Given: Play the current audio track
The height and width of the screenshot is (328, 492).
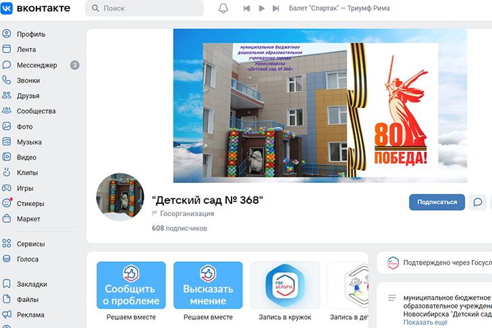Looking at the screenshot, I should (x=261, y=8).
